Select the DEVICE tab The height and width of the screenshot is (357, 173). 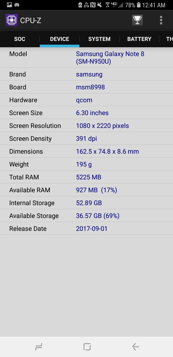click(x=60, y=39)
